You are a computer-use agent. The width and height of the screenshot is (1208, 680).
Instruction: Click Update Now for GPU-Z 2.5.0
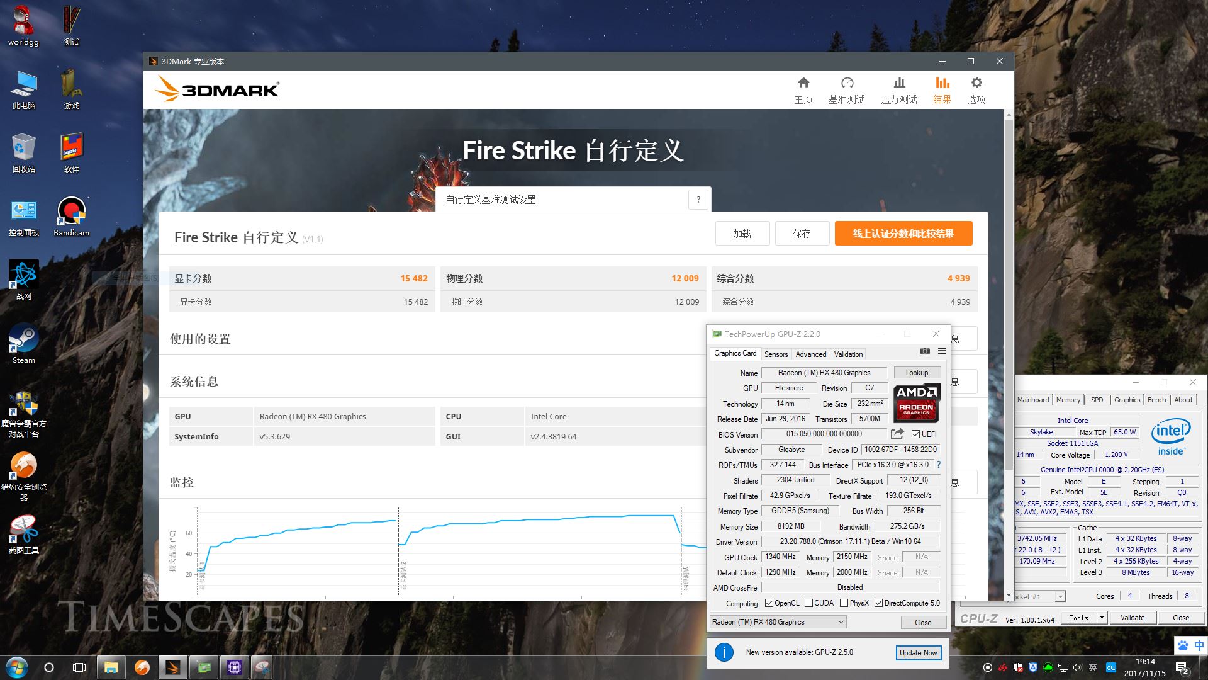pyautogui.click(x=918, y=653)
